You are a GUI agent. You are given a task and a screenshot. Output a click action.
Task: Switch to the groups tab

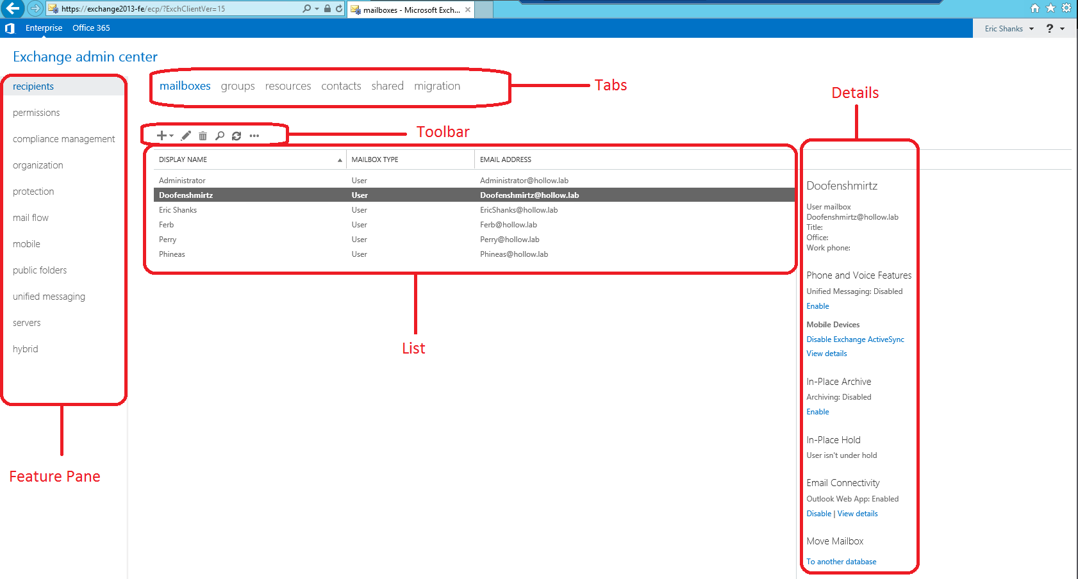238,86
